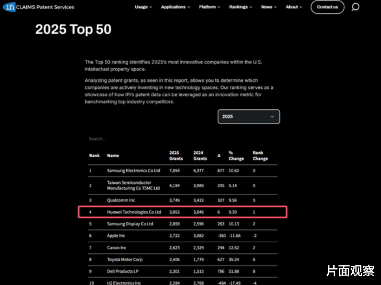
Task: Click the 6,377 2024 grants value
Action: [198, 171]
